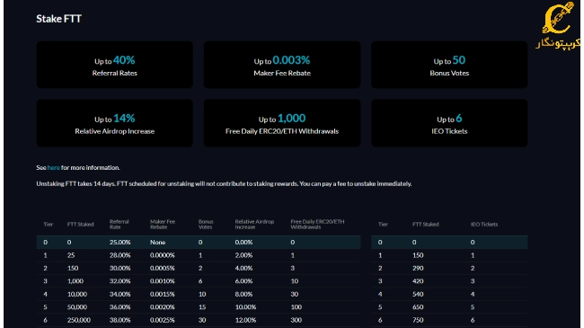
Task: Select the row with 1,000 FTT staked
Action: click(x=199, y=281)
